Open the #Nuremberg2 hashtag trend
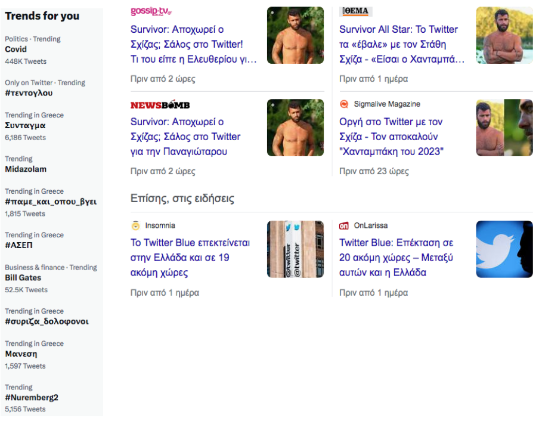536x424 pixels. (32, 397)
